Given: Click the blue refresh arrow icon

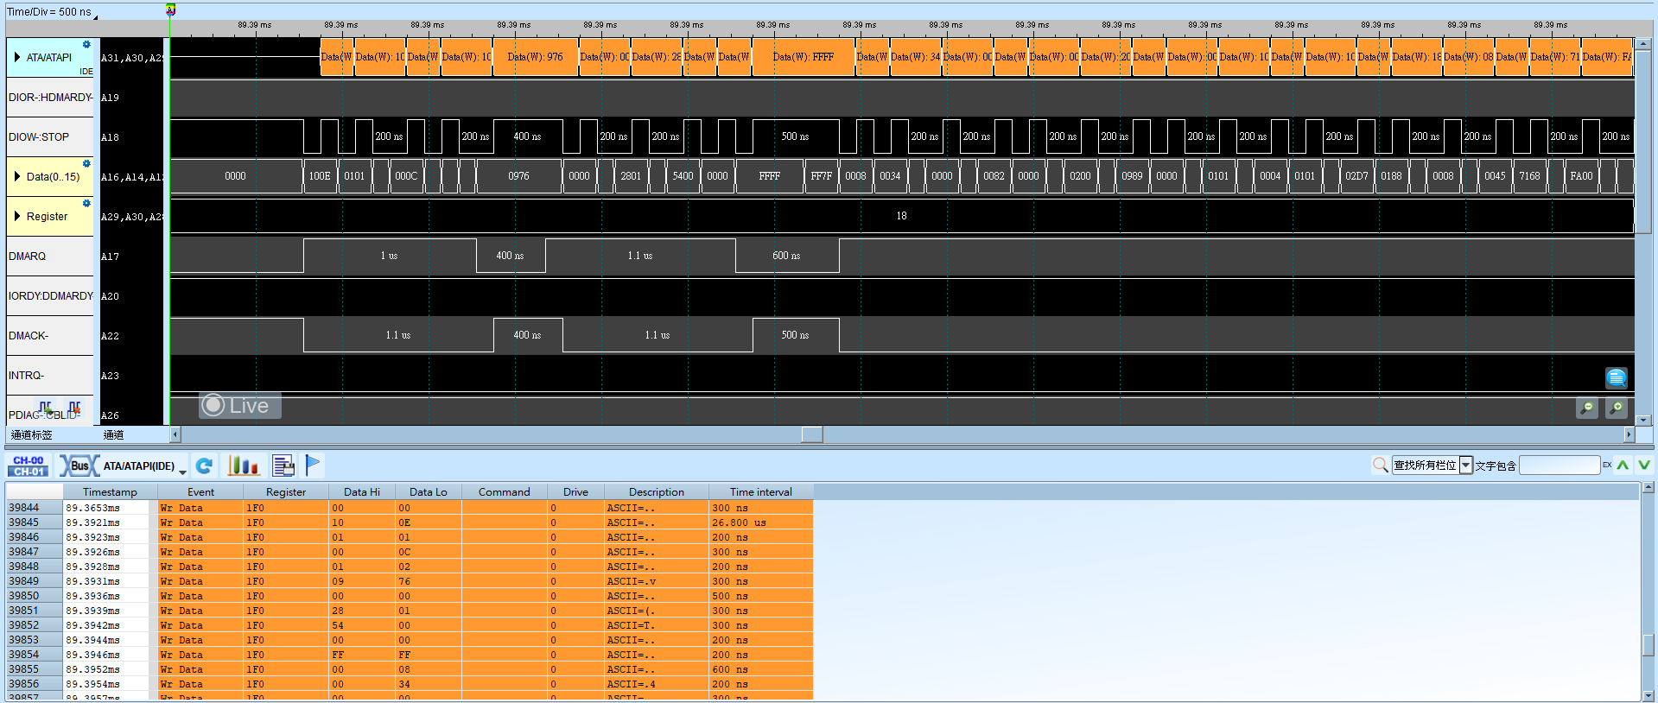Looking at the screenshot, I should [204, 466].
